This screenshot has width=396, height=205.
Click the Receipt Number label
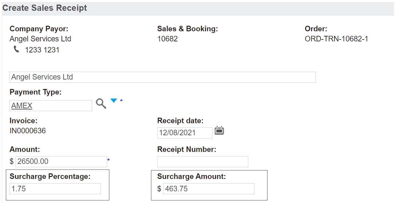pos(187,150)
